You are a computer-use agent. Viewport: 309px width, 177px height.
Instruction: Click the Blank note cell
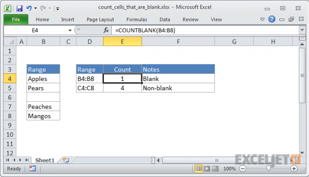pyautogui.click(x=178, y=79)
